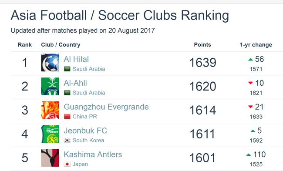This screenshot has width=283, height=171.
Task: Open the China PR country link
Action: [x=84, y=117]
